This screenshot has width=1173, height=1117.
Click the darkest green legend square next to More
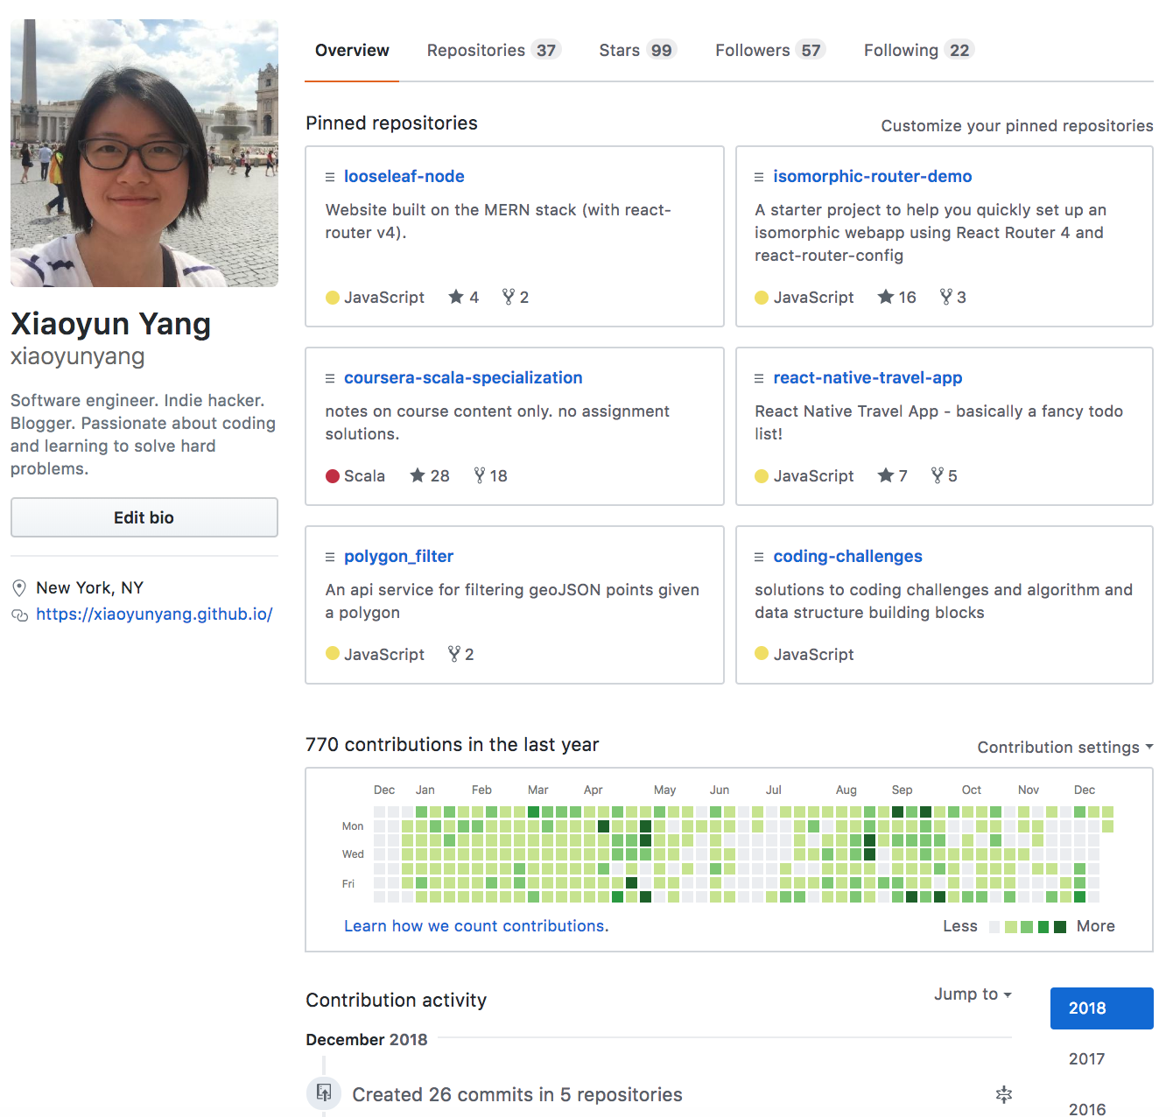click(1060, 927)
